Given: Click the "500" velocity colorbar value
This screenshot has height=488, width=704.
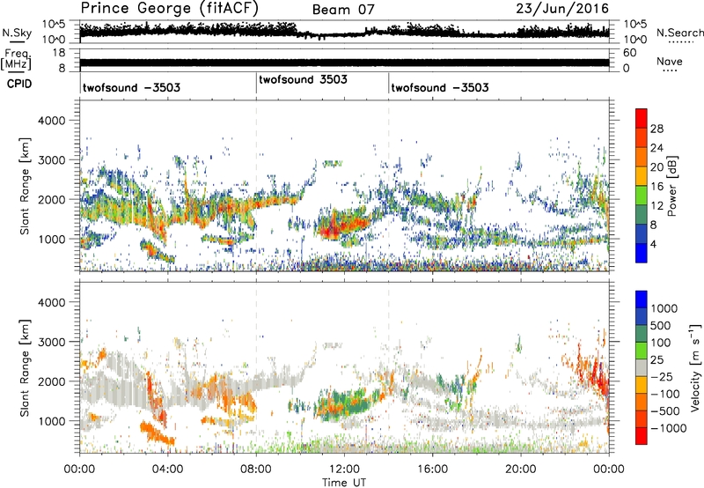Looking at the screenshot, I should pos(663,326).
